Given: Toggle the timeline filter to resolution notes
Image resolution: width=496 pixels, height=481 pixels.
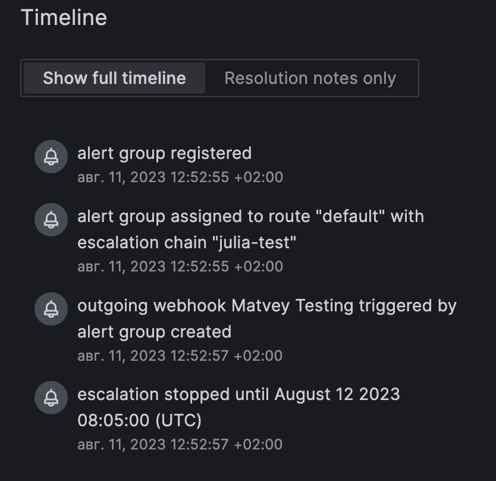Looking at the screenshot, I should click(x=310, y=78).
